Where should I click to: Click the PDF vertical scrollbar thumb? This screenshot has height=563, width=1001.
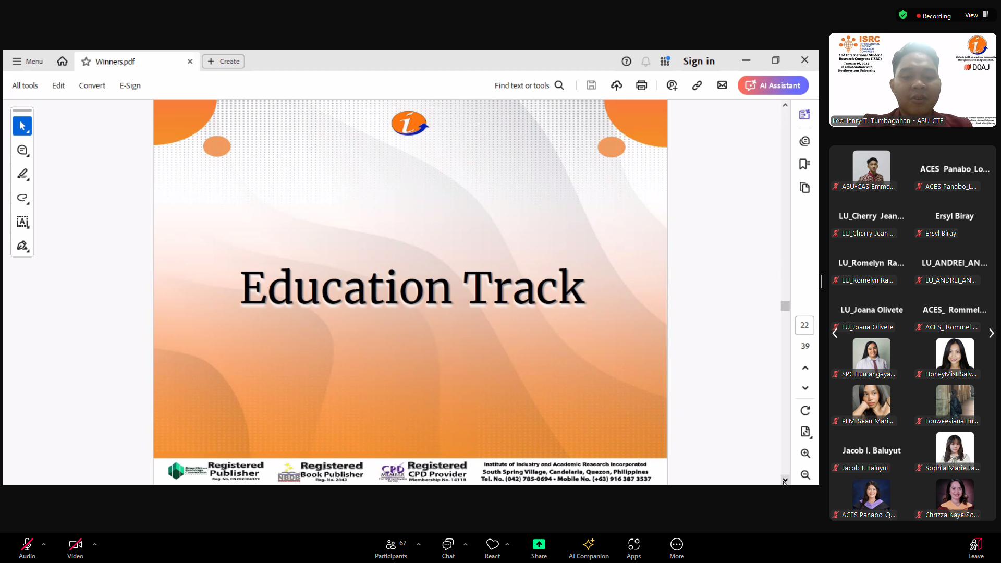[x=785, y=306]
